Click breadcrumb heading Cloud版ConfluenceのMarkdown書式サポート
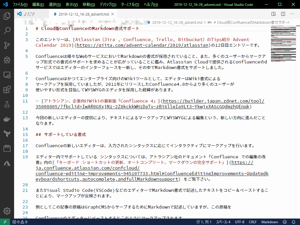Viewport: 300px width, 225px height. [x=251, y=22]
